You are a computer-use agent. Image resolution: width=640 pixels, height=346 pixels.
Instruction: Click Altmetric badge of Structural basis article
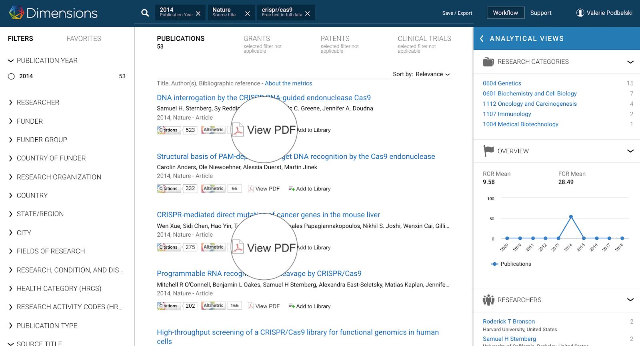[213, 188]
